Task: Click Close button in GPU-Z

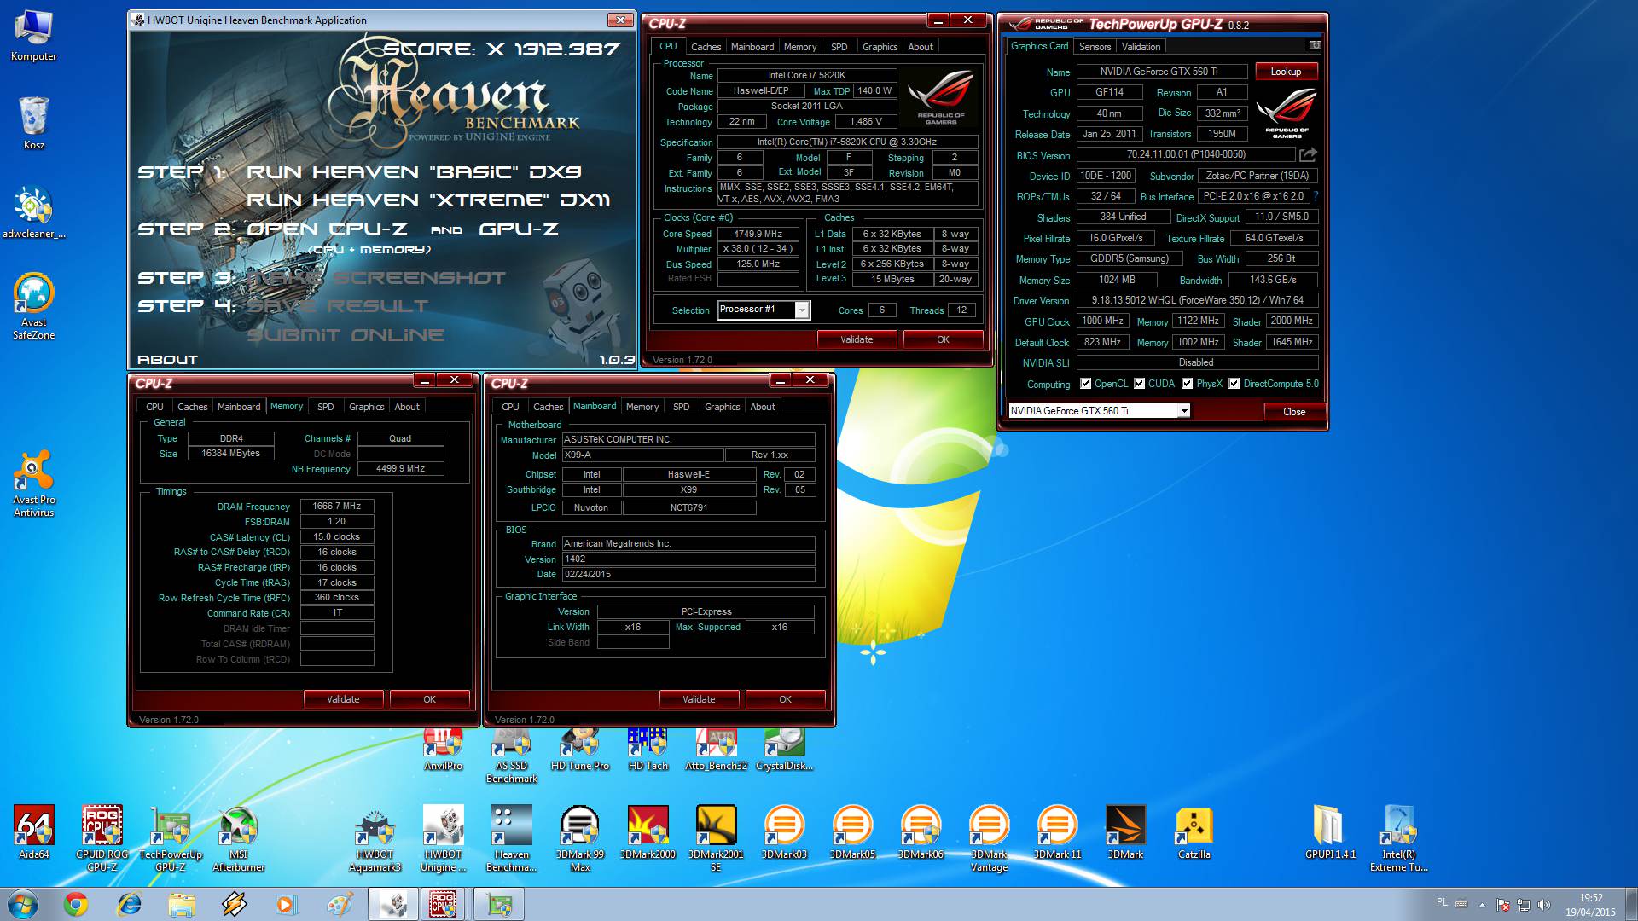Action: coord(1293,412)
